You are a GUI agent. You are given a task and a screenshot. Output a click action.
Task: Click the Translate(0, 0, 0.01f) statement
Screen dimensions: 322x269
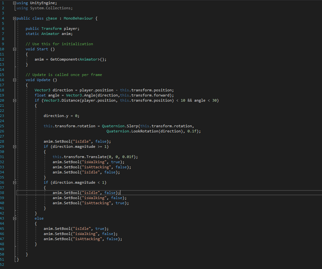pyautogui.click(x=95, y=157)
